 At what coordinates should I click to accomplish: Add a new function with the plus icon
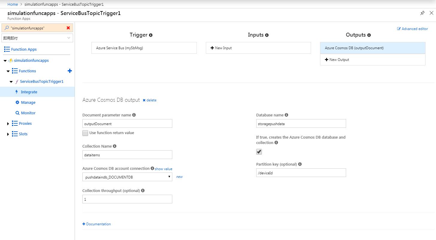tap(70, 71)
